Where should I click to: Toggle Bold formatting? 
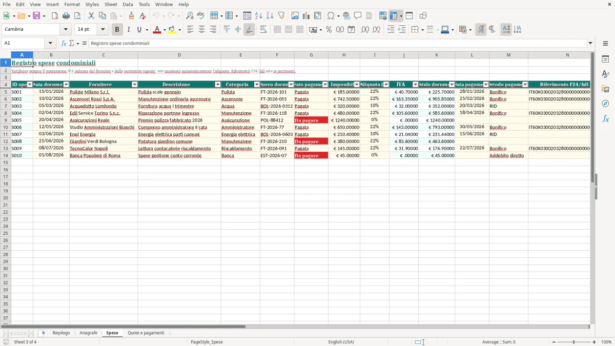click(x=117, y=30)
